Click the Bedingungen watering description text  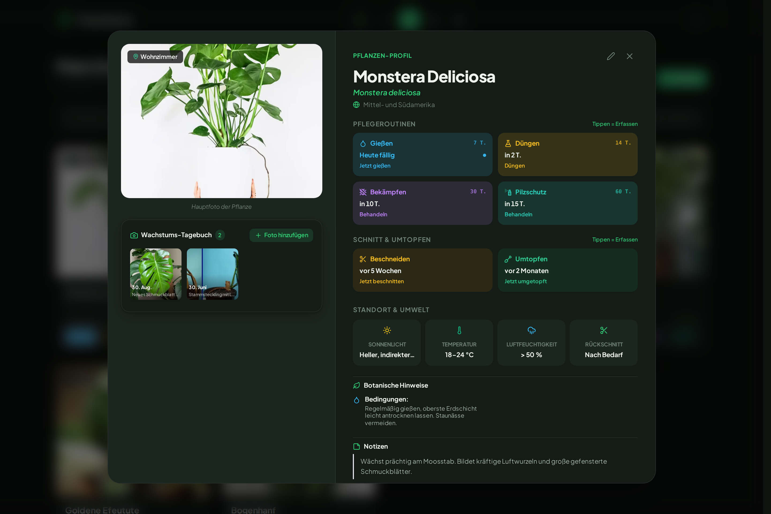[x=421, y=416]
